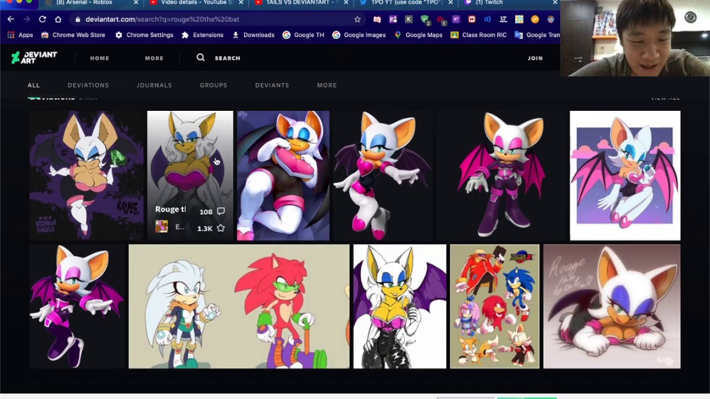Image resolution: width=710 pixels, height=399 pixels.
Task: Select the DEVIATIONS filter tab
Action: pyautogui.click(x=88, y=85)
